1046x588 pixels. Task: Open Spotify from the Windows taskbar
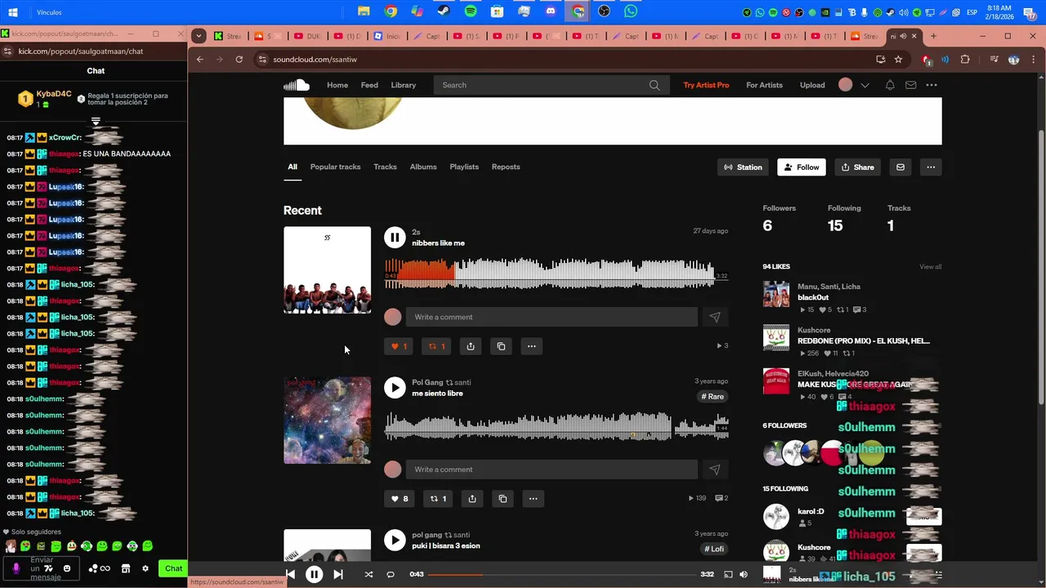(471, 11)
